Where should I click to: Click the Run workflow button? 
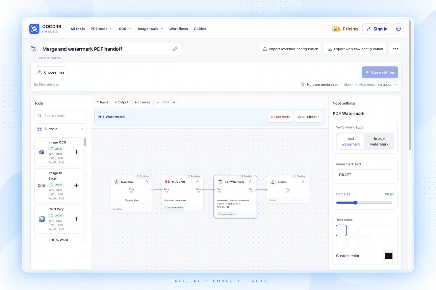(380, 72)
